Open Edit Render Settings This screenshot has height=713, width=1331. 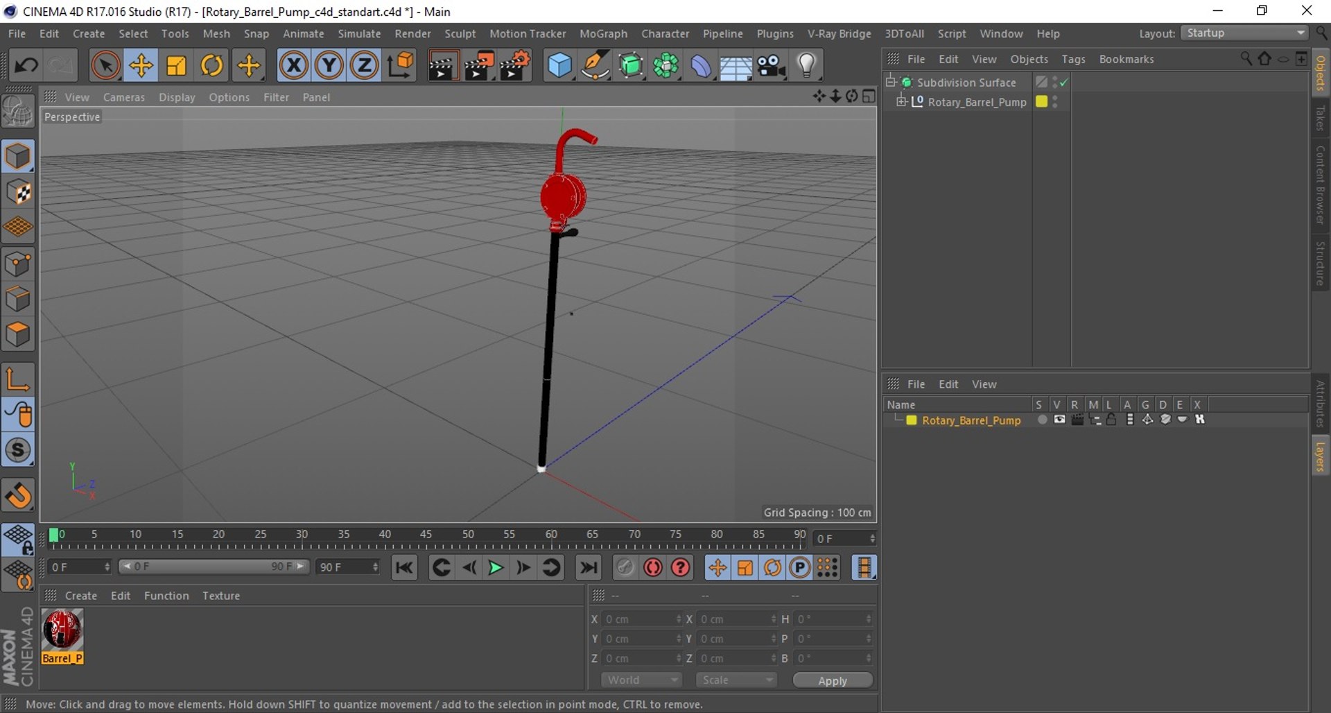515,66
